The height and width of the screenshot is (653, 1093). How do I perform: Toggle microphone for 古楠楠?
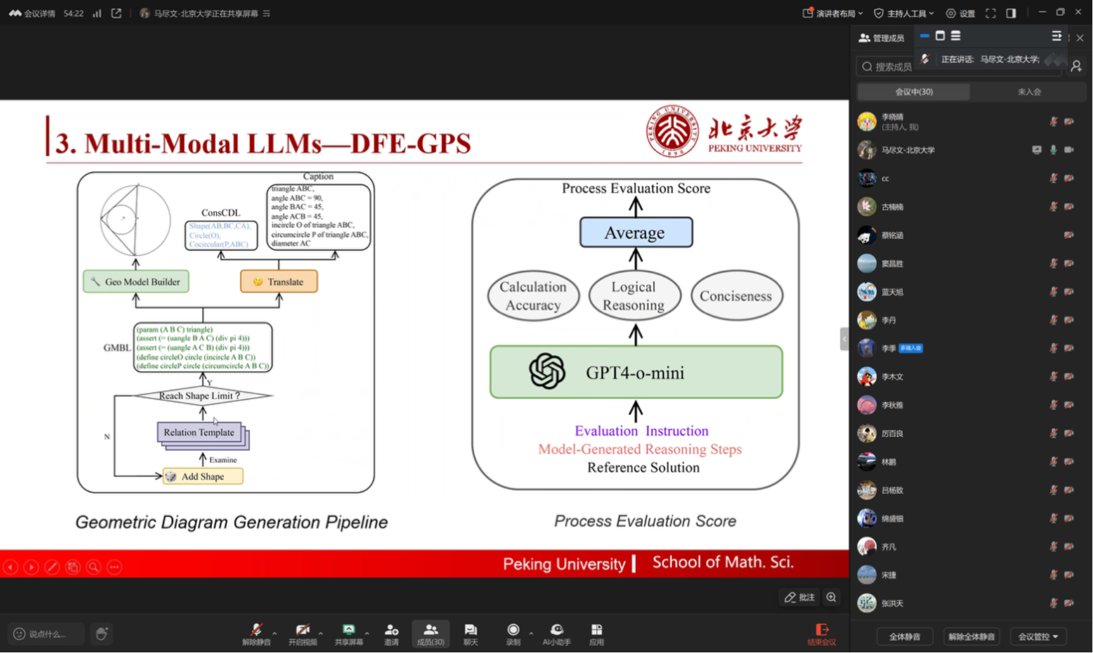pos(1053,207)
